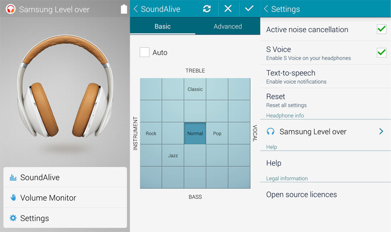Screen dimensions: 391x232
Task: Confirm settings with the checkmark icon
Action: click(250, 9)
